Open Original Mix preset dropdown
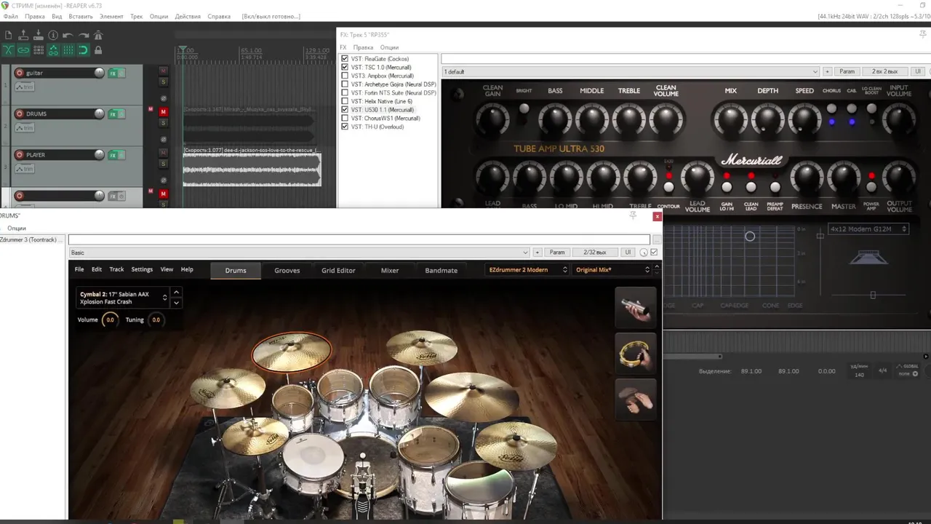931x524 pixels. coord(612,270)
